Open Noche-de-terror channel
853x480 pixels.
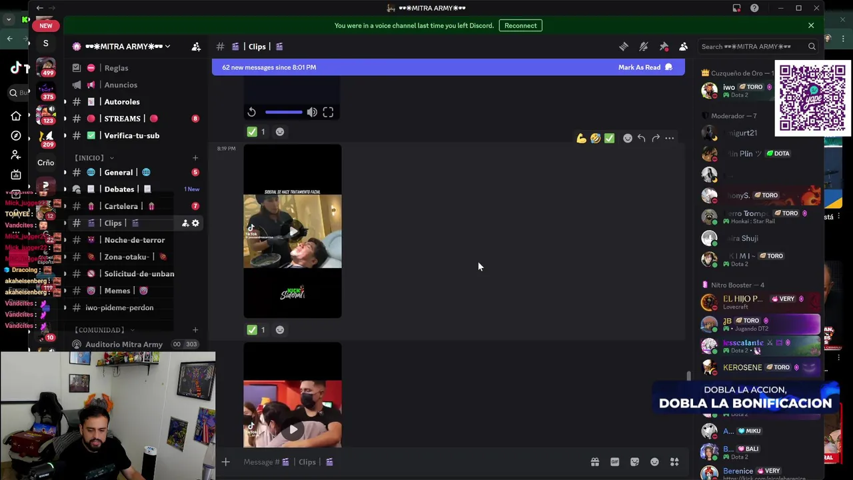135,240
